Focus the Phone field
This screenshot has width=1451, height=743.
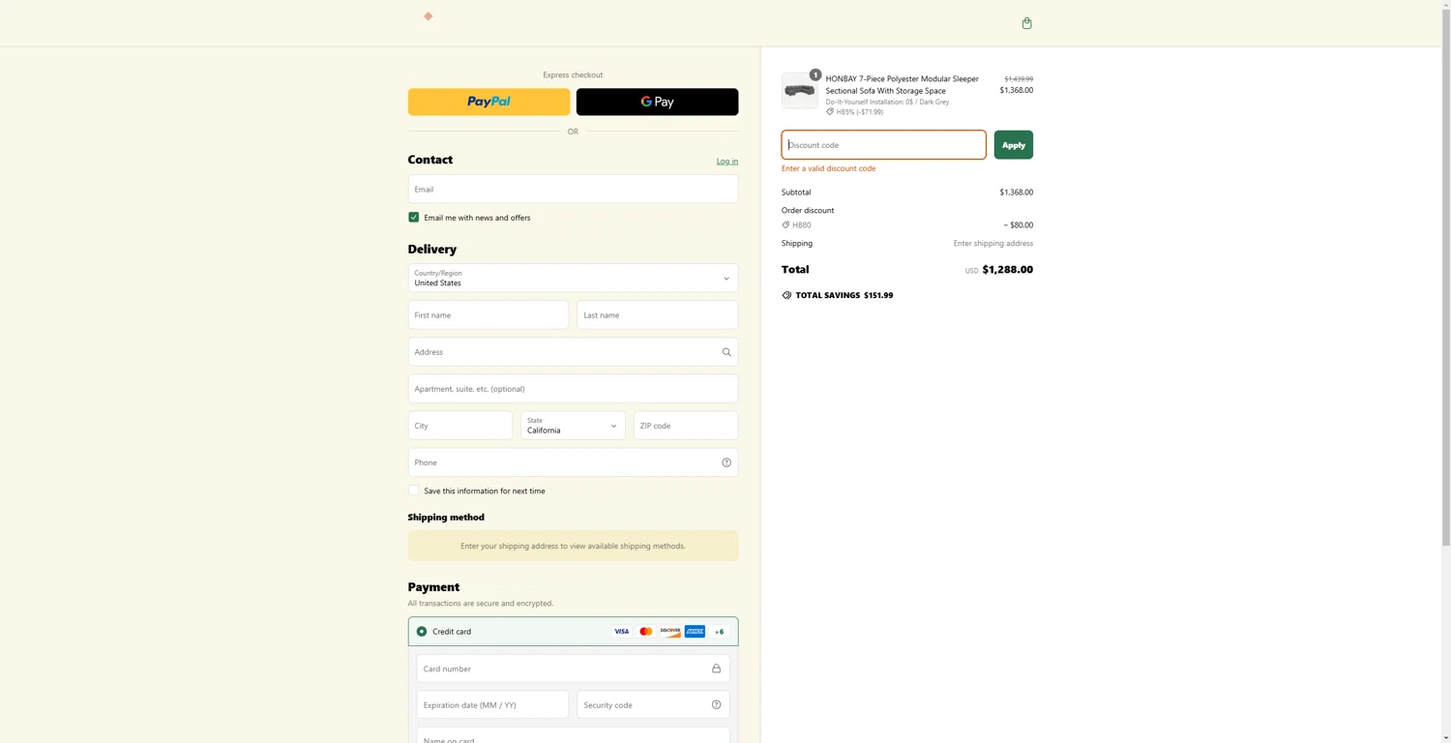point(573,462)
